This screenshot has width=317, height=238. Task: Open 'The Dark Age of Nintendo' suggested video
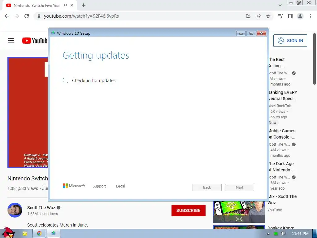point(280,167)
